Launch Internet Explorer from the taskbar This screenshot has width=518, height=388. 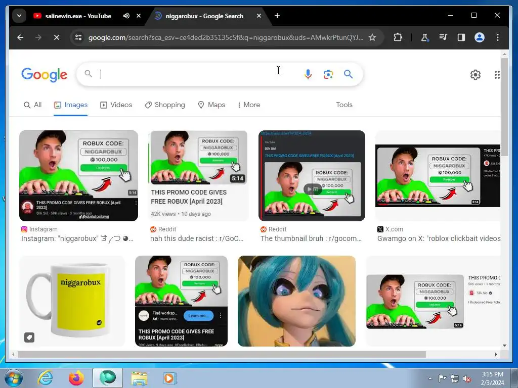pos(45,378)
